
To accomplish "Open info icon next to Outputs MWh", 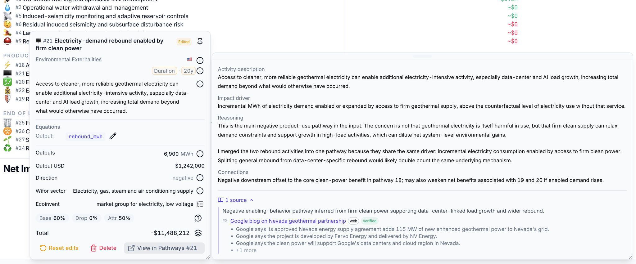I will pyautogui.click(x=200, y=154).
